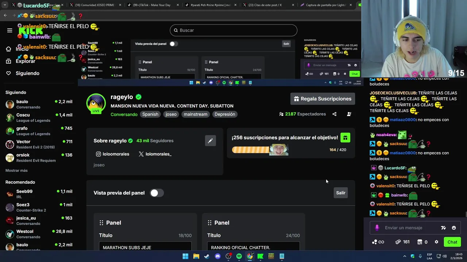Open the Kick sidebar hamburger menu
Image resolution: width=467 pixels, height=262 pixels.
click(x=9, y=30)
